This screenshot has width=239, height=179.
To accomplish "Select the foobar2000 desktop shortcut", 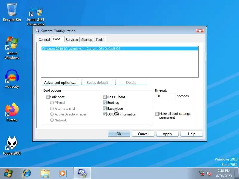I will [x=12, y=146].
